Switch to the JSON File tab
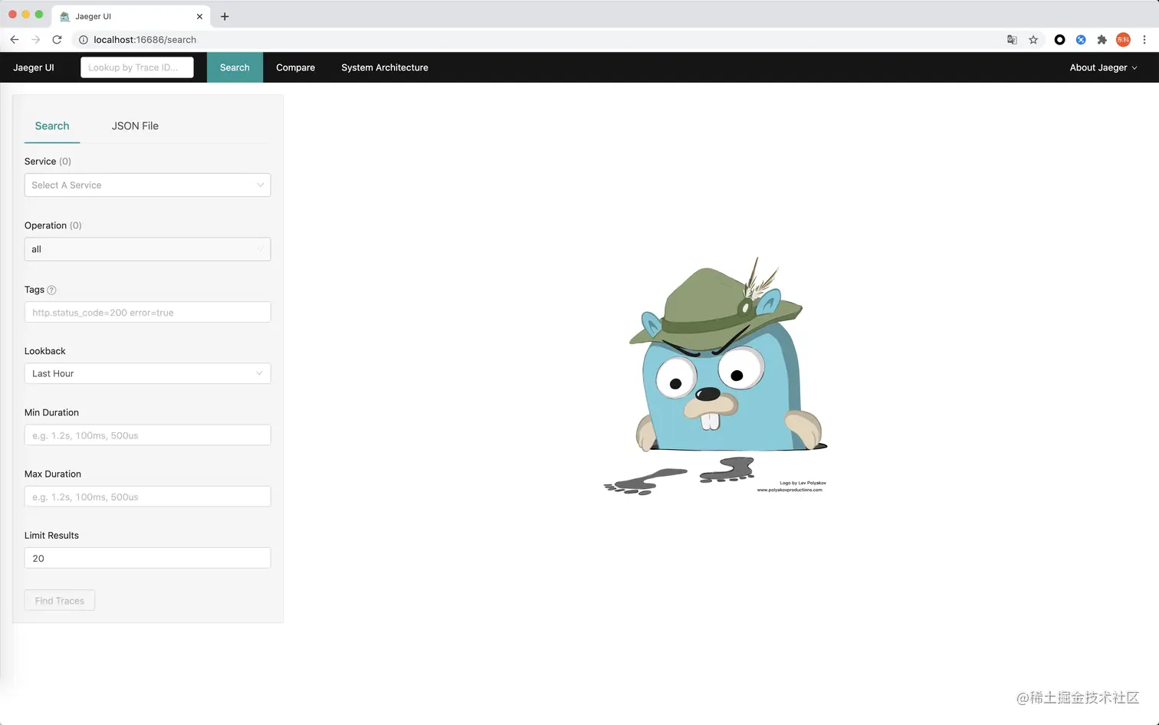The width and height of the screenshot is (1159, 725). point(135,126)
